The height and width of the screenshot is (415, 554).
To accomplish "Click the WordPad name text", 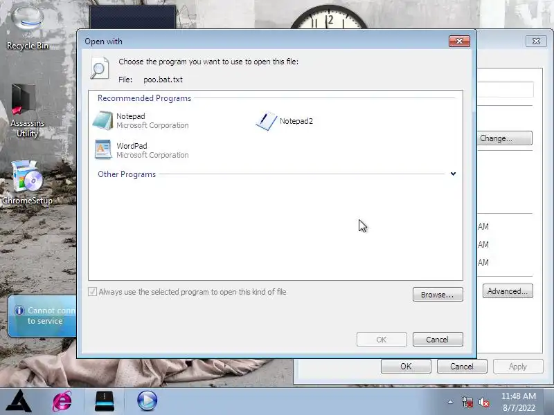I will coord(132,145).
